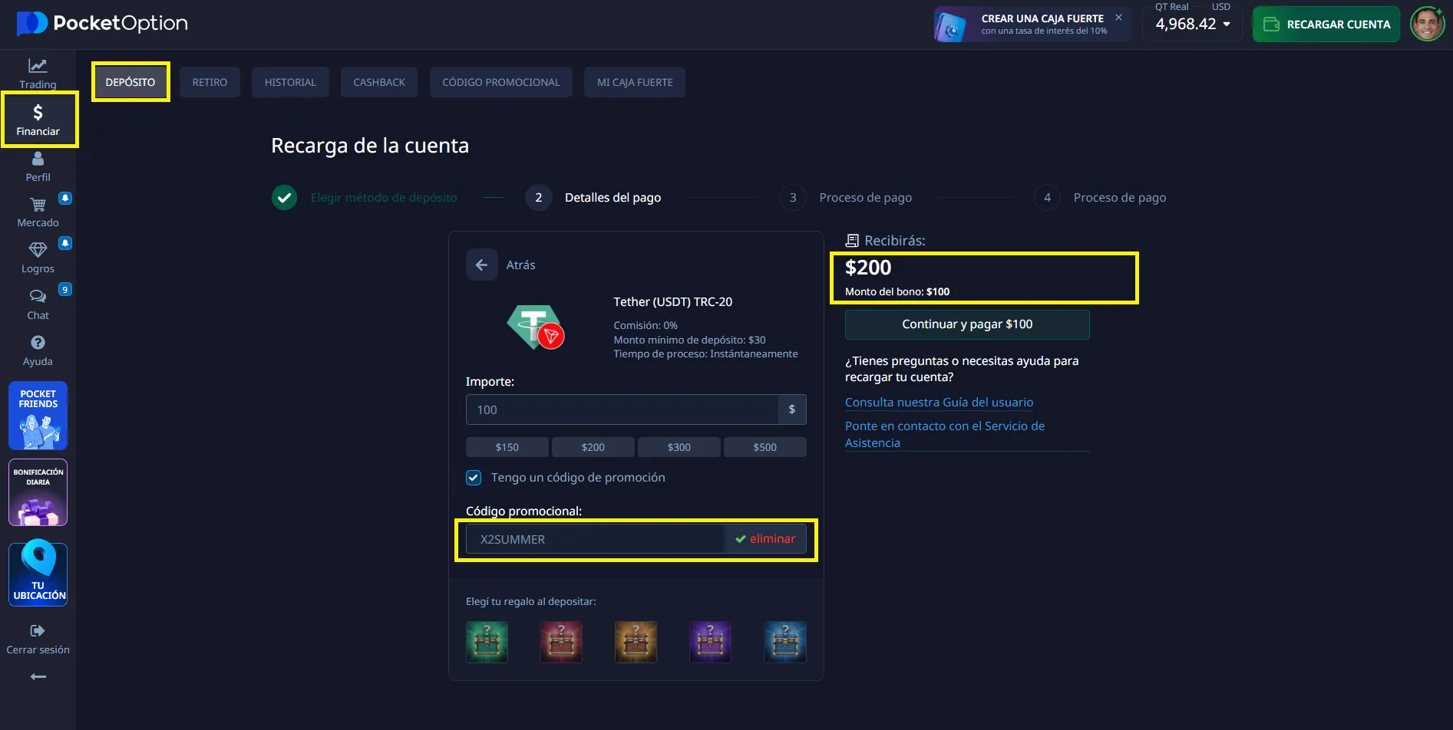Image resolution: width=1453 pixels, height=730 pixels.
Task: Switch to the Código Promocional tab
Action: 501,82
